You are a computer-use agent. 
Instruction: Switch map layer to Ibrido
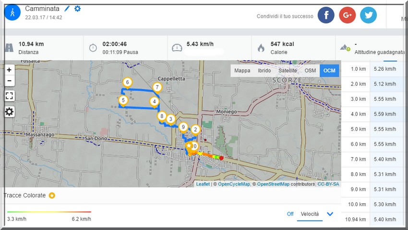[264, 70]
